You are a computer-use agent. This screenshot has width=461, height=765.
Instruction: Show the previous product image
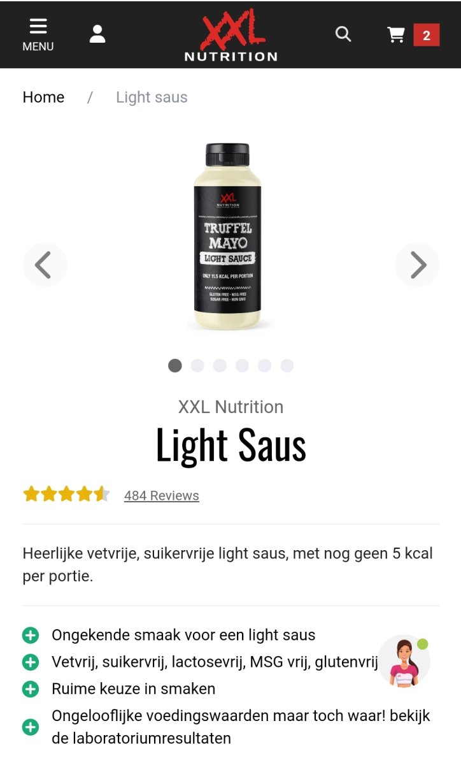45,265
